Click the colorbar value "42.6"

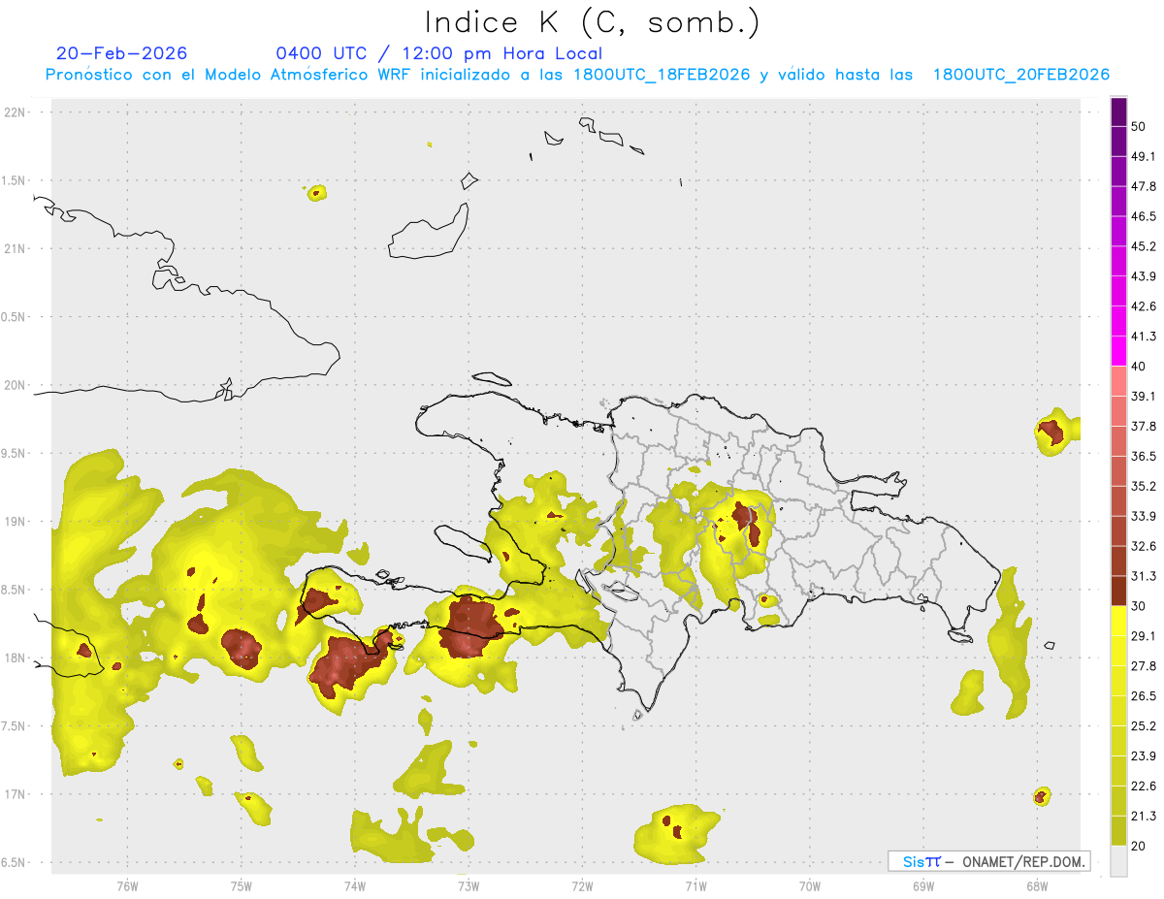coord(1144,306)
